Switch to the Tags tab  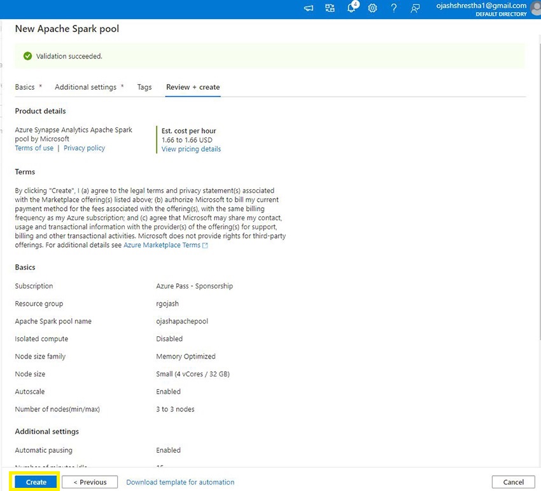coord(144,87)
